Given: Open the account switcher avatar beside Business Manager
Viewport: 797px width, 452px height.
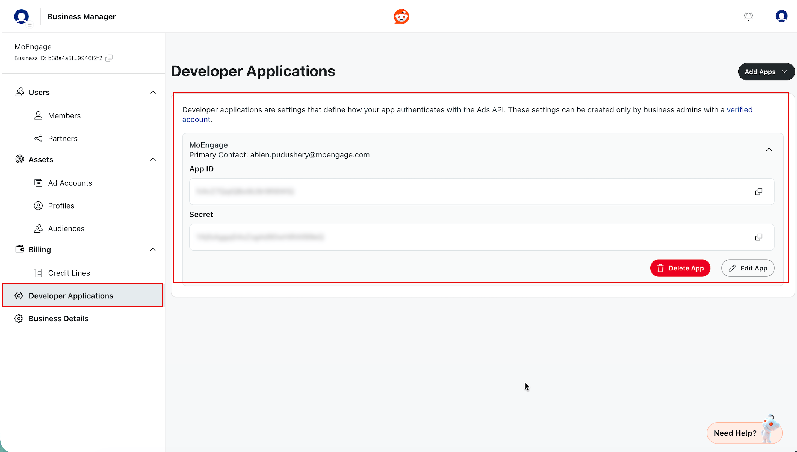Looking at the screenshot, I should [22, 17].
